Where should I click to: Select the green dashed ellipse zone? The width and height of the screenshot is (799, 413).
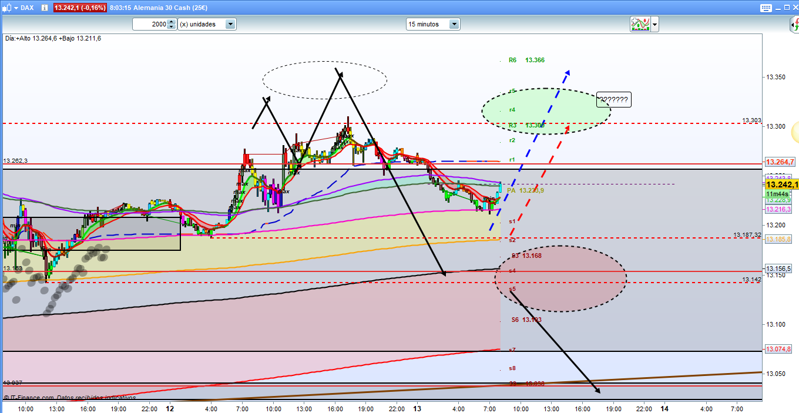click(546, 111)
